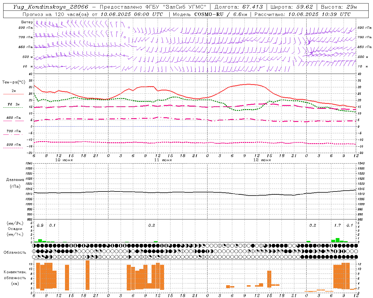Click the Долгота: 67.413 header value
The width and height of the screenshot is (373, 298).
(238, 7)
